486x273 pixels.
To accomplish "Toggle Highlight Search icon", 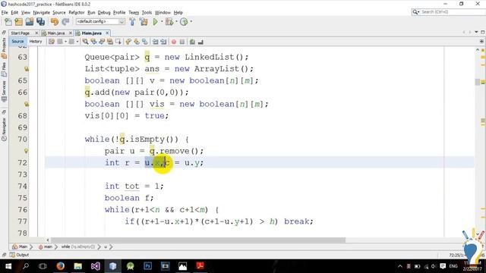I will tap(110, 42).
